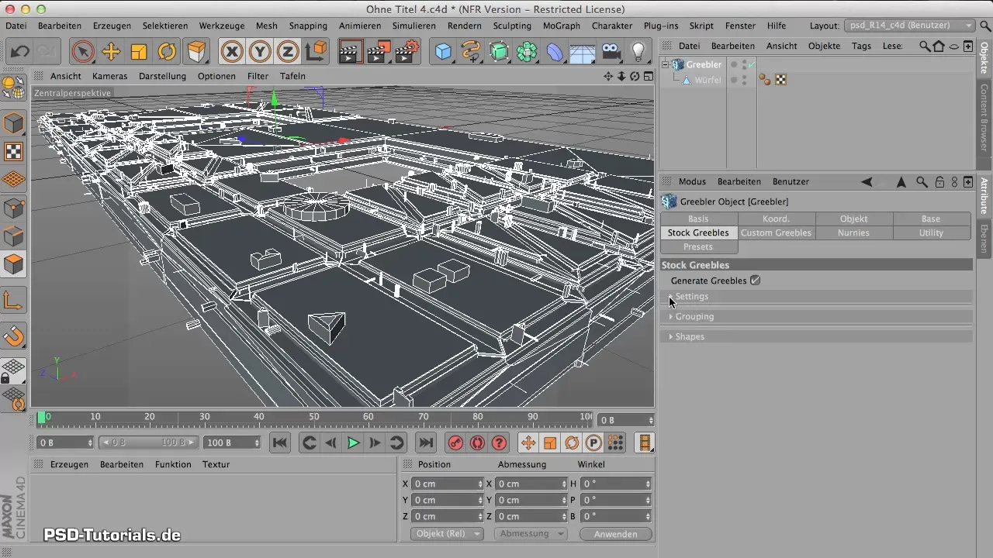The height and width of the screenshot is (558, 993).
Task: Click the Undo arrow icon
Action: pyautogui.click(x=20, y=52)
